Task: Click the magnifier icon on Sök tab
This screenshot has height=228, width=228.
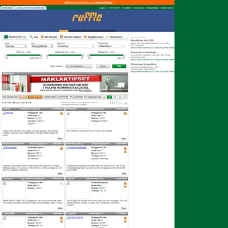Action: pyautogui.click(x=31, y=37)
